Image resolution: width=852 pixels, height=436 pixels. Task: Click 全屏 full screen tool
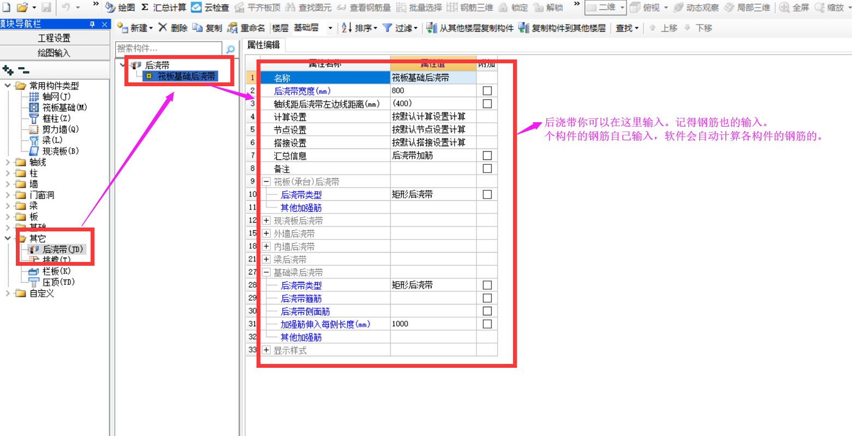(794, 7)
